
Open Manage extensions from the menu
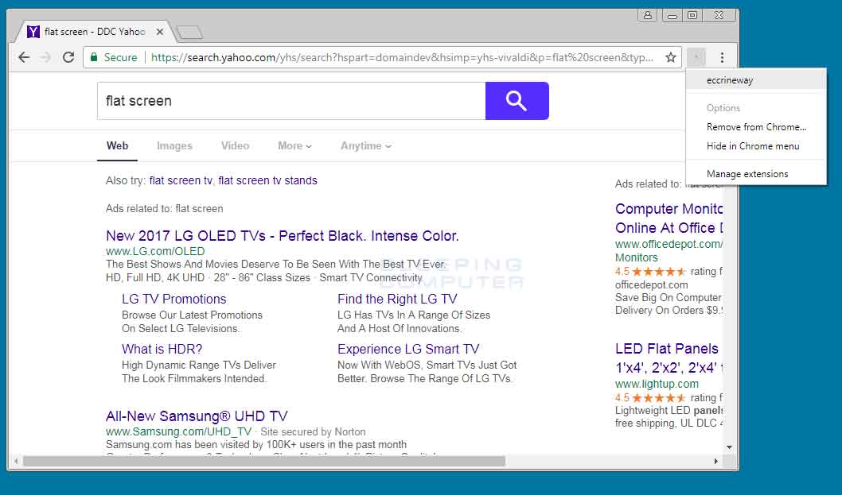[x=756, y=174]
